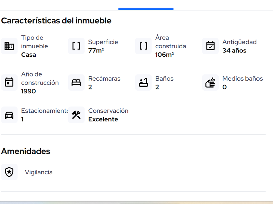Click the building icon for Tipo de inmueble
The image size is (273, 204).
(x=9, y=46)
